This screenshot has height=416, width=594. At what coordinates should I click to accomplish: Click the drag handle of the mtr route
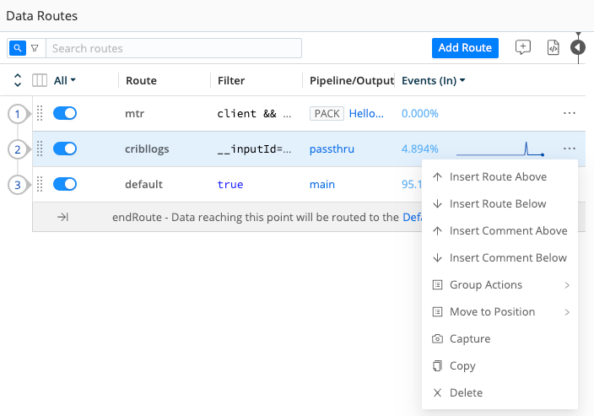point(39,113)
